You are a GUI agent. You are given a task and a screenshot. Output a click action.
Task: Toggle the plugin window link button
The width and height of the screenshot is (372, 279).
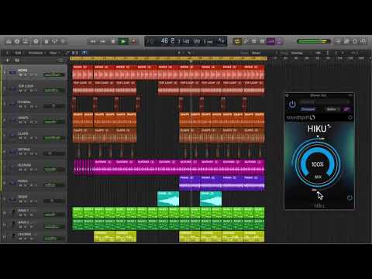(x=346, y=109)
